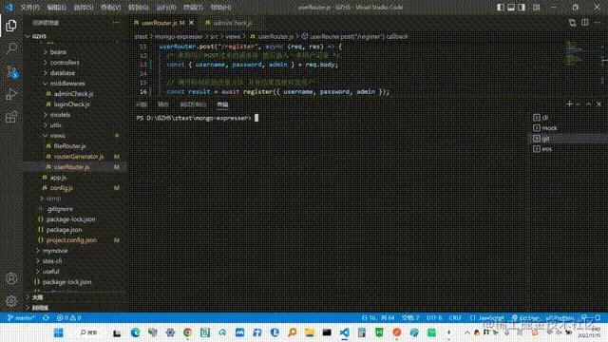Image resolution: width=608 pixels, height=342 pixels.
Task: Open loginCheck.js in the file tree
Action: (x=72, y=104)
